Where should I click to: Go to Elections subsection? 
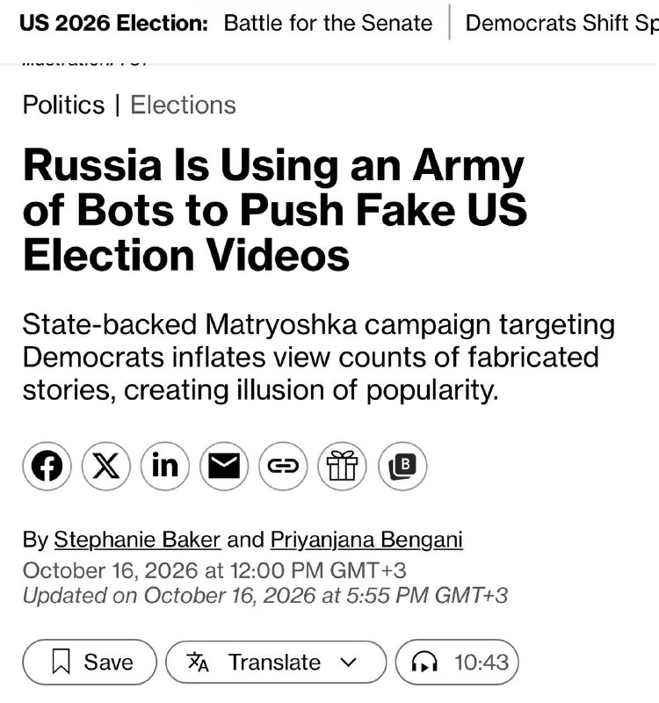[x=183, y=105]
